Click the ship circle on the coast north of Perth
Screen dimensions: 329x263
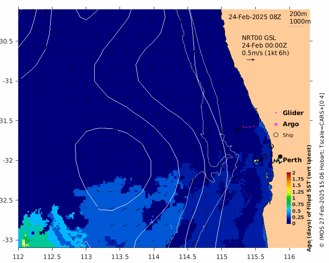tap(271, 147)
